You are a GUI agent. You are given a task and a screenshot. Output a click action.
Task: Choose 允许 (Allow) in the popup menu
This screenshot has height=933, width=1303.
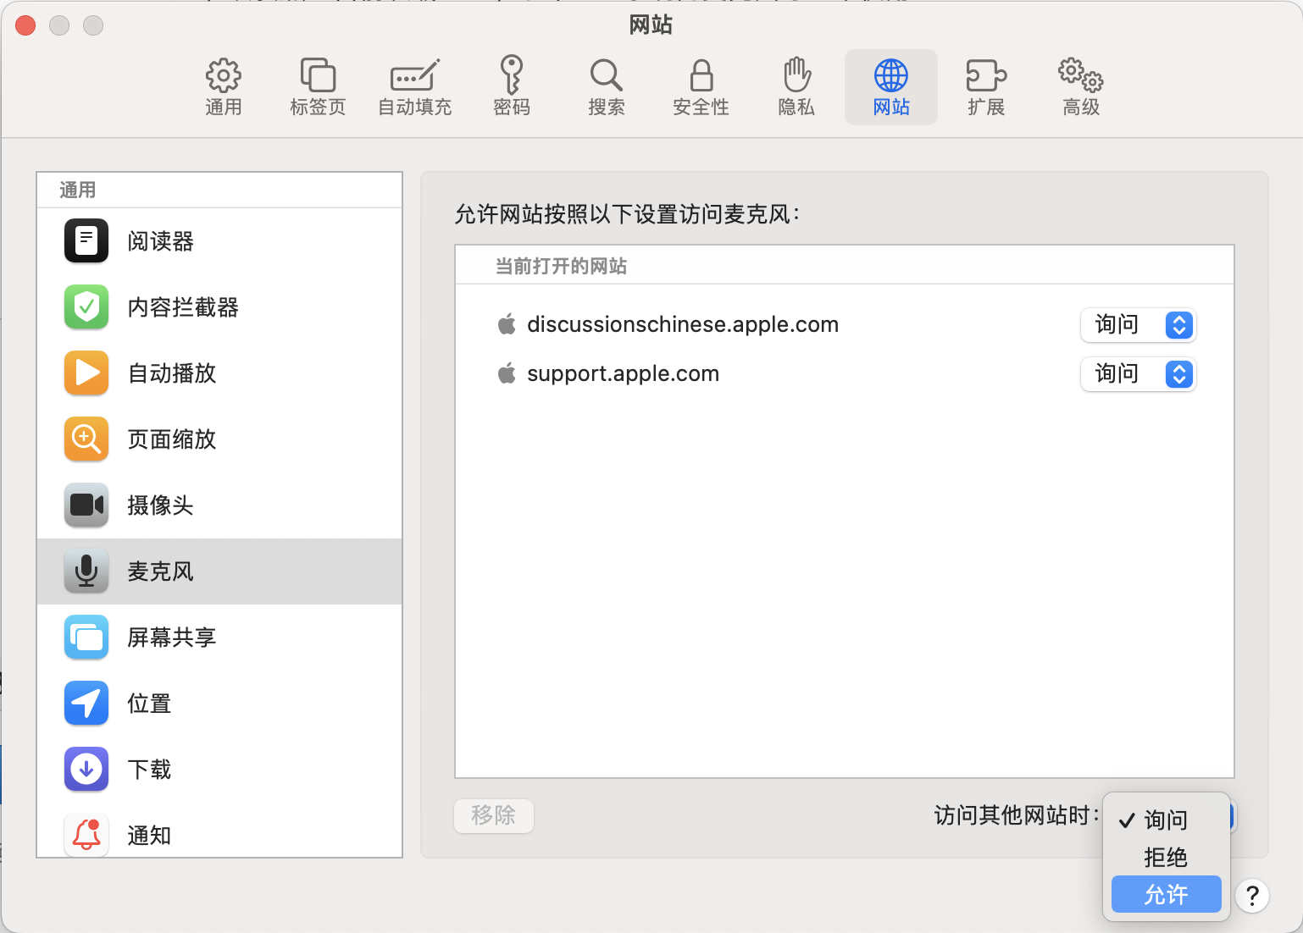pos(1166,894)
